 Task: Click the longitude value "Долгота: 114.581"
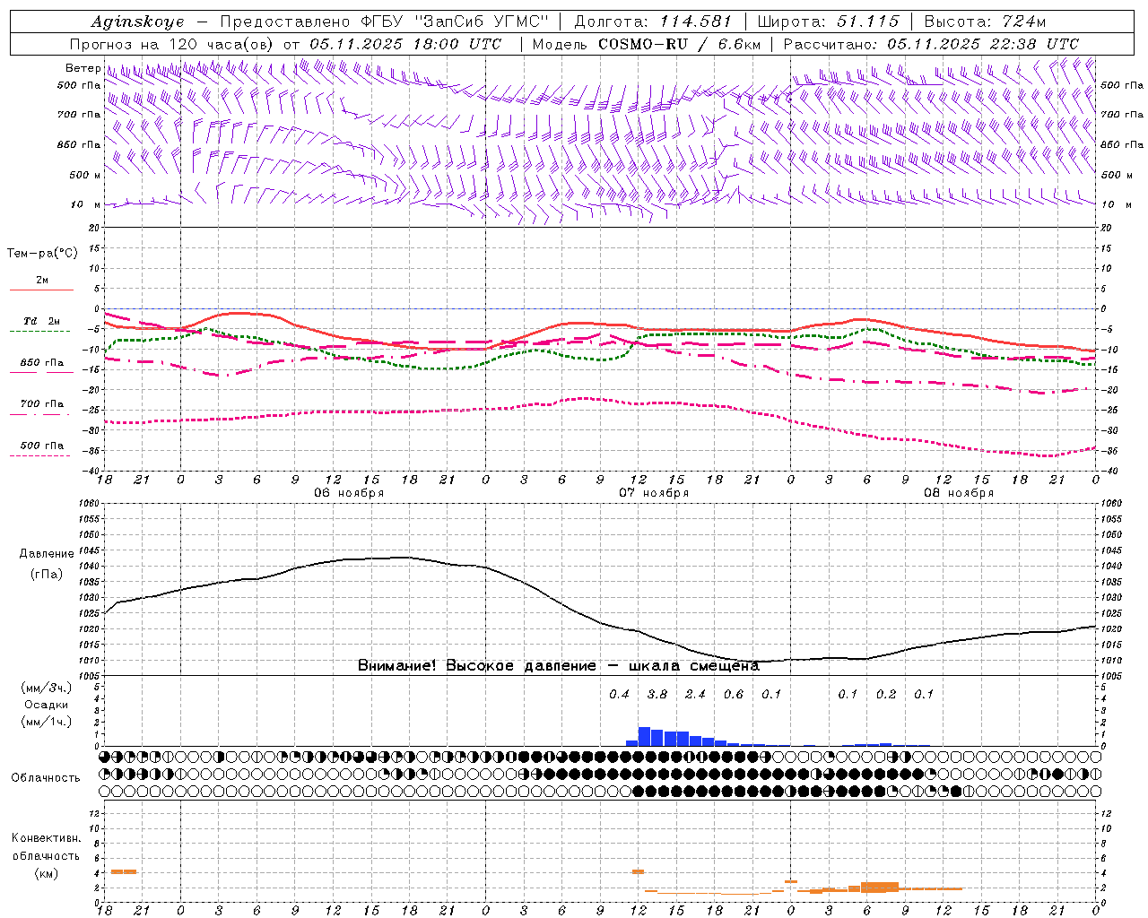coord(654,22)
